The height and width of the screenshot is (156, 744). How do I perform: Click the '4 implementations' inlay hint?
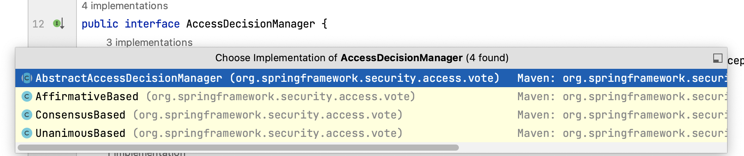[125, 6]
